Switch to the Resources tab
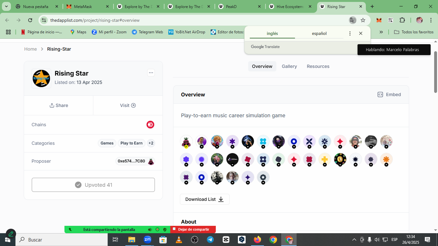The image size is (438, 246). pyautogui.click(x=318, y=66)
